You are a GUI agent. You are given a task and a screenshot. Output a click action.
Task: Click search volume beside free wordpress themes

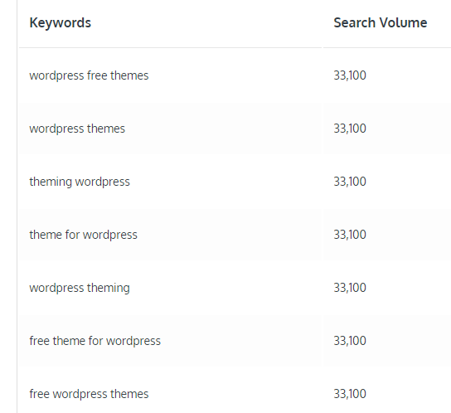click(350, 394)
